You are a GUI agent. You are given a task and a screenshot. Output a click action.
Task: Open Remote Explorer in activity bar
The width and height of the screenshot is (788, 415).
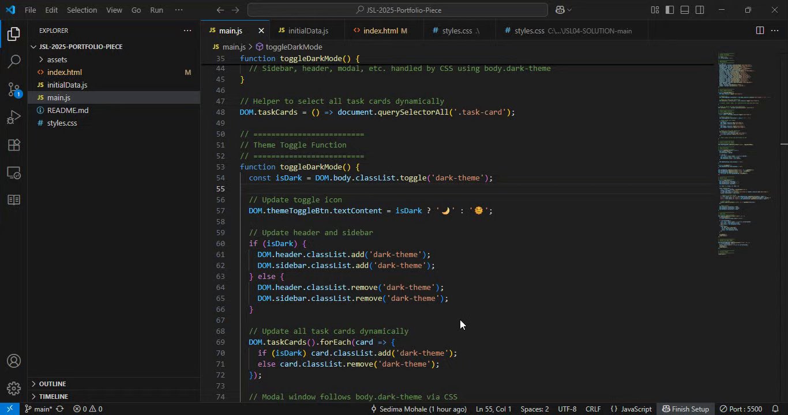(14, 172)
